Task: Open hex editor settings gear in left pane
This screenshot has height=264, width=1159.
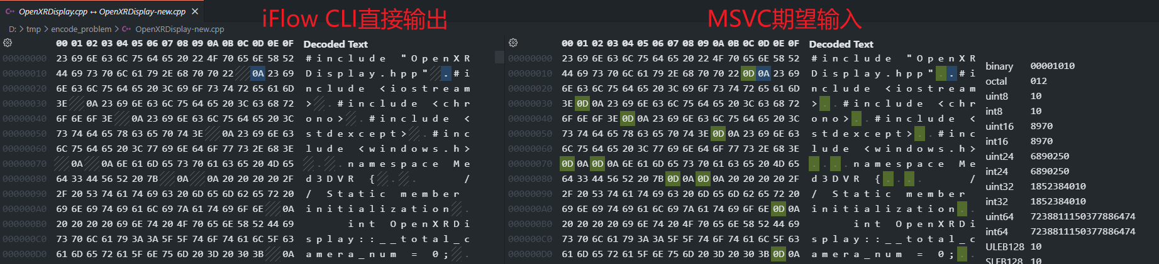Action: (x=8, y=43)
